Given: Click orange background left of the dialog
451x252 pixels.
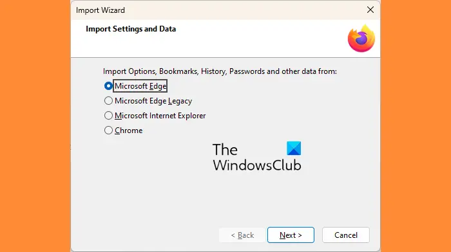Looking at the screenshot, I should [35, 126].
